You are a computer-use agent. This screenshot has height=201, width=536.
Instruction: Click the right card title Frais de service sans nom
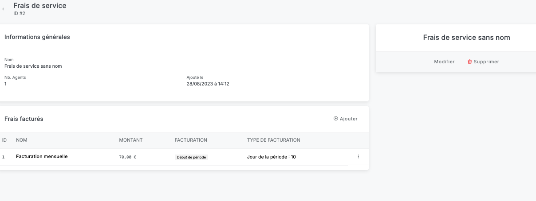(x=466, y=38)
